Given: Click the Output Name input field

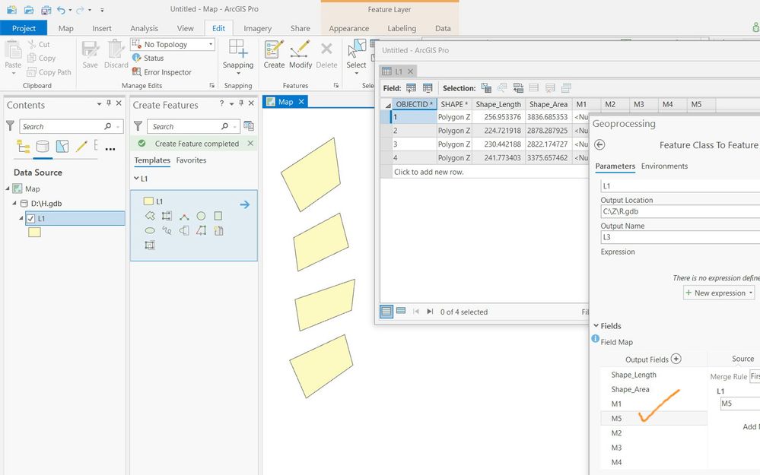Looking at the screenshot, I should pyautogui.click(x=680, y=237).
